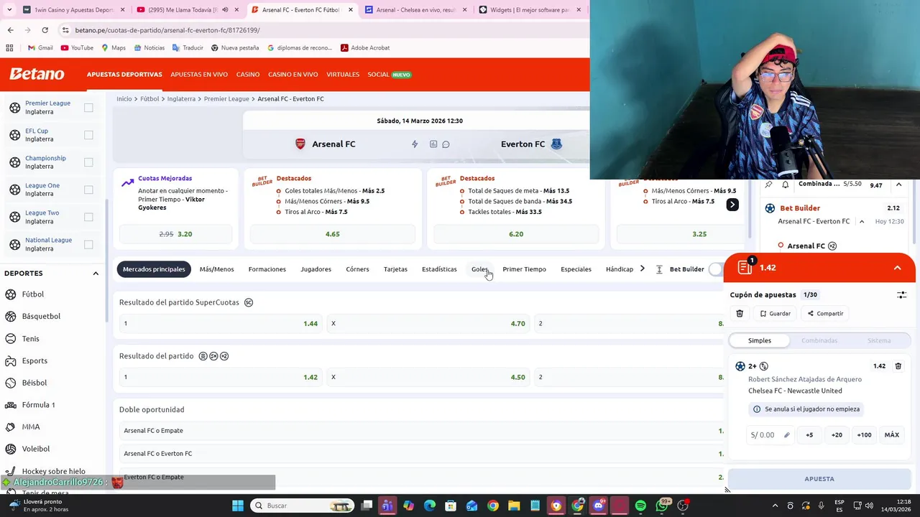Click the Everton FC crest
Image resolution: width=920 pixels, height=517 pixels.
click(556, 144)
